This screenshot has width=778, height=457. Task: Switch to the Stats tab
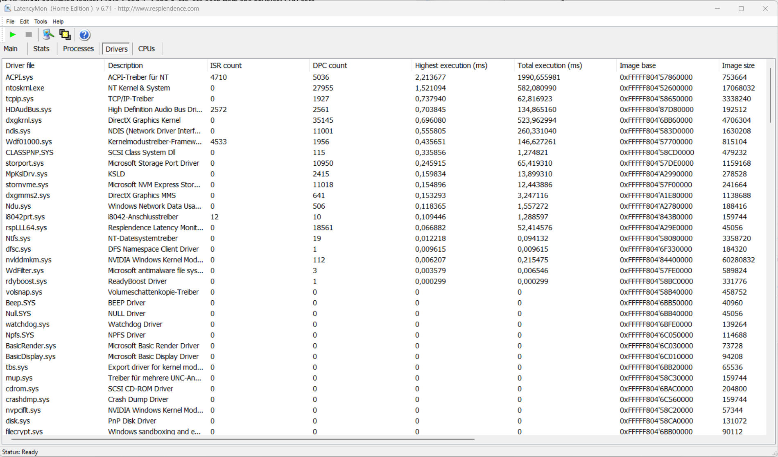[x=41, y=49]
